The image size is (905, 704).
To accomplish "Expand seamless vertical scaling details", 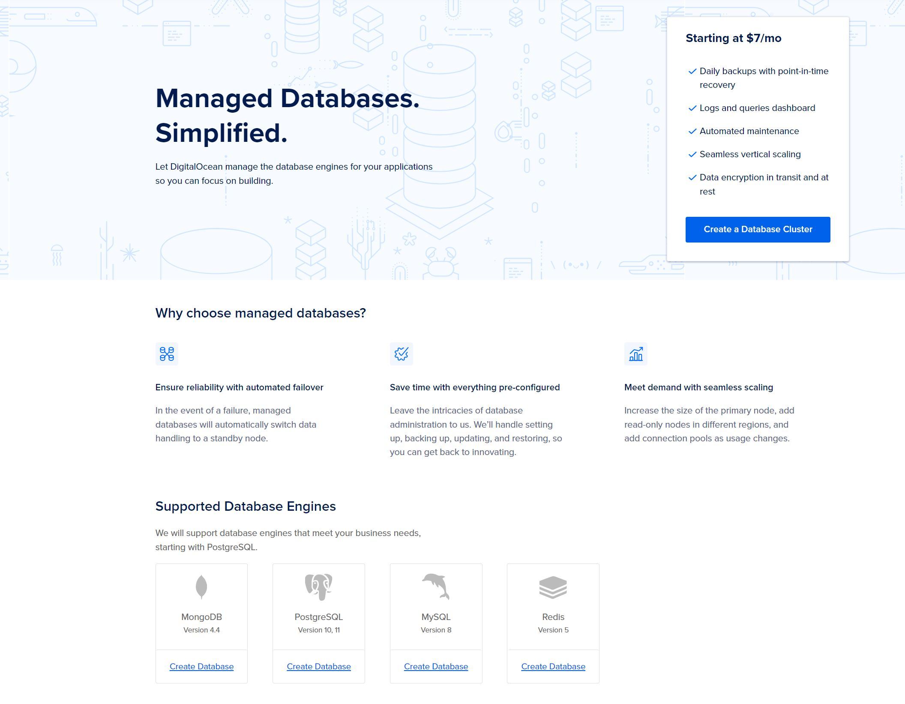I will click(750, 153).
